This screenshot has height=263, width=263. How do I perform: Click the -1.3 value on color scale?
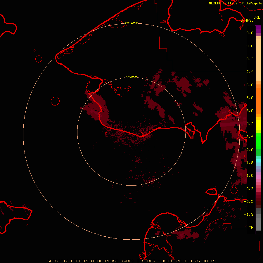point(249,214)
